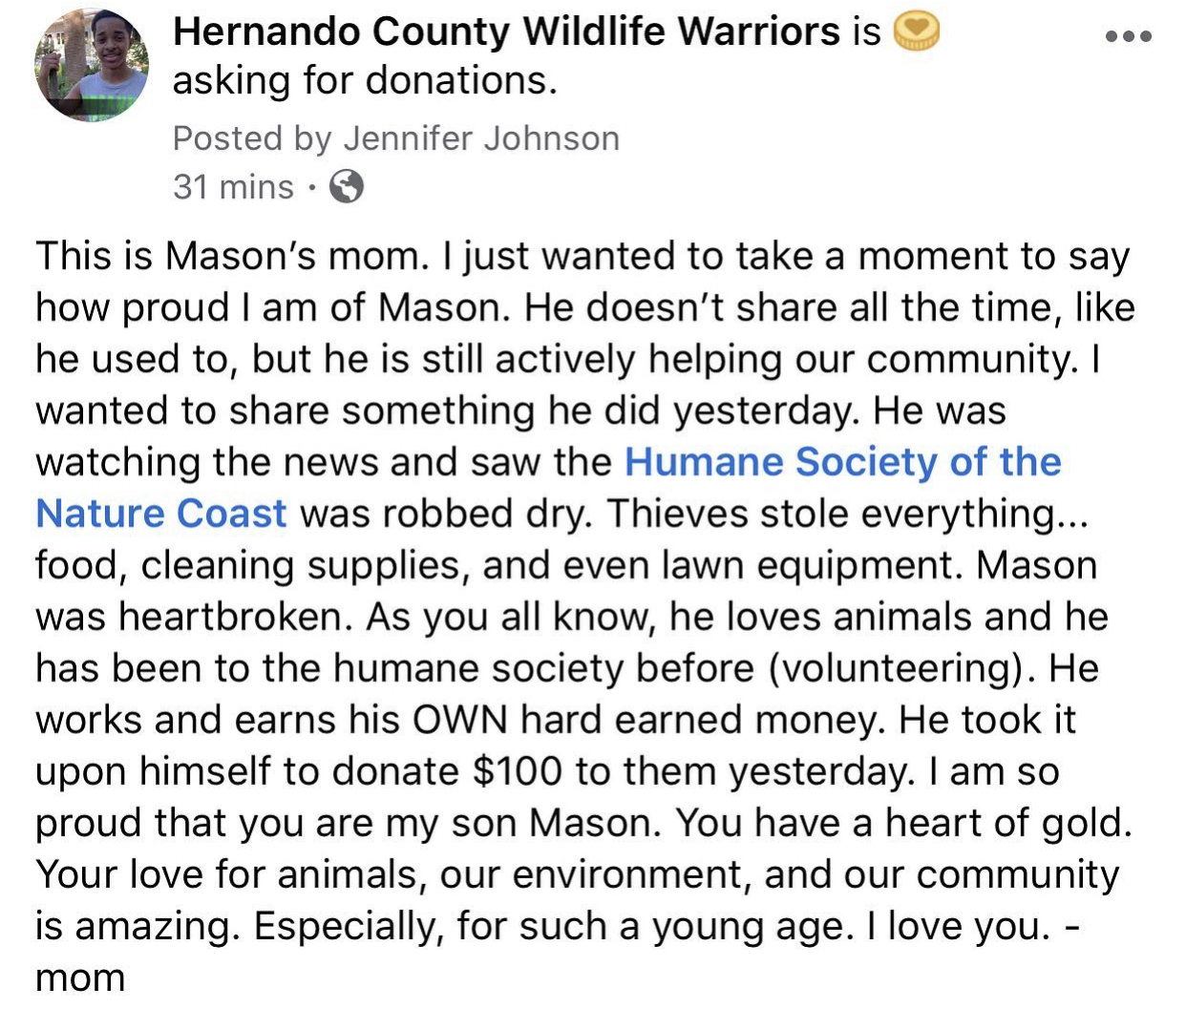Open the three-dot post options menu

1128,37
